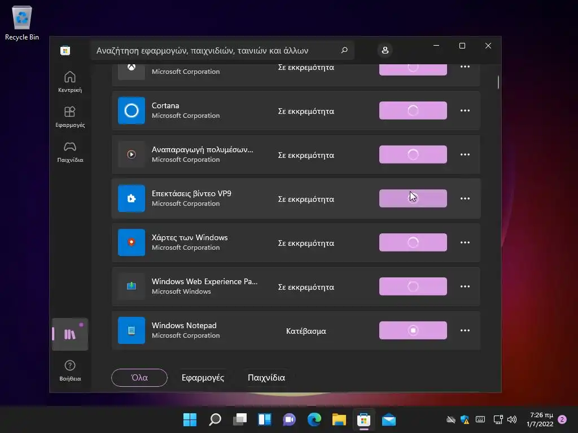The height and width of the screenshot is (433, 578).
Task: Click the pending button for Επεκτάσεις βίντεο VP9
Action: point(413,198)
